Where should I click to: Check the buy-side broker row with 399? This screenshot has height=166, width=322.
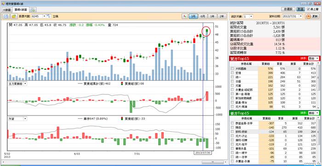pos(232,72)
